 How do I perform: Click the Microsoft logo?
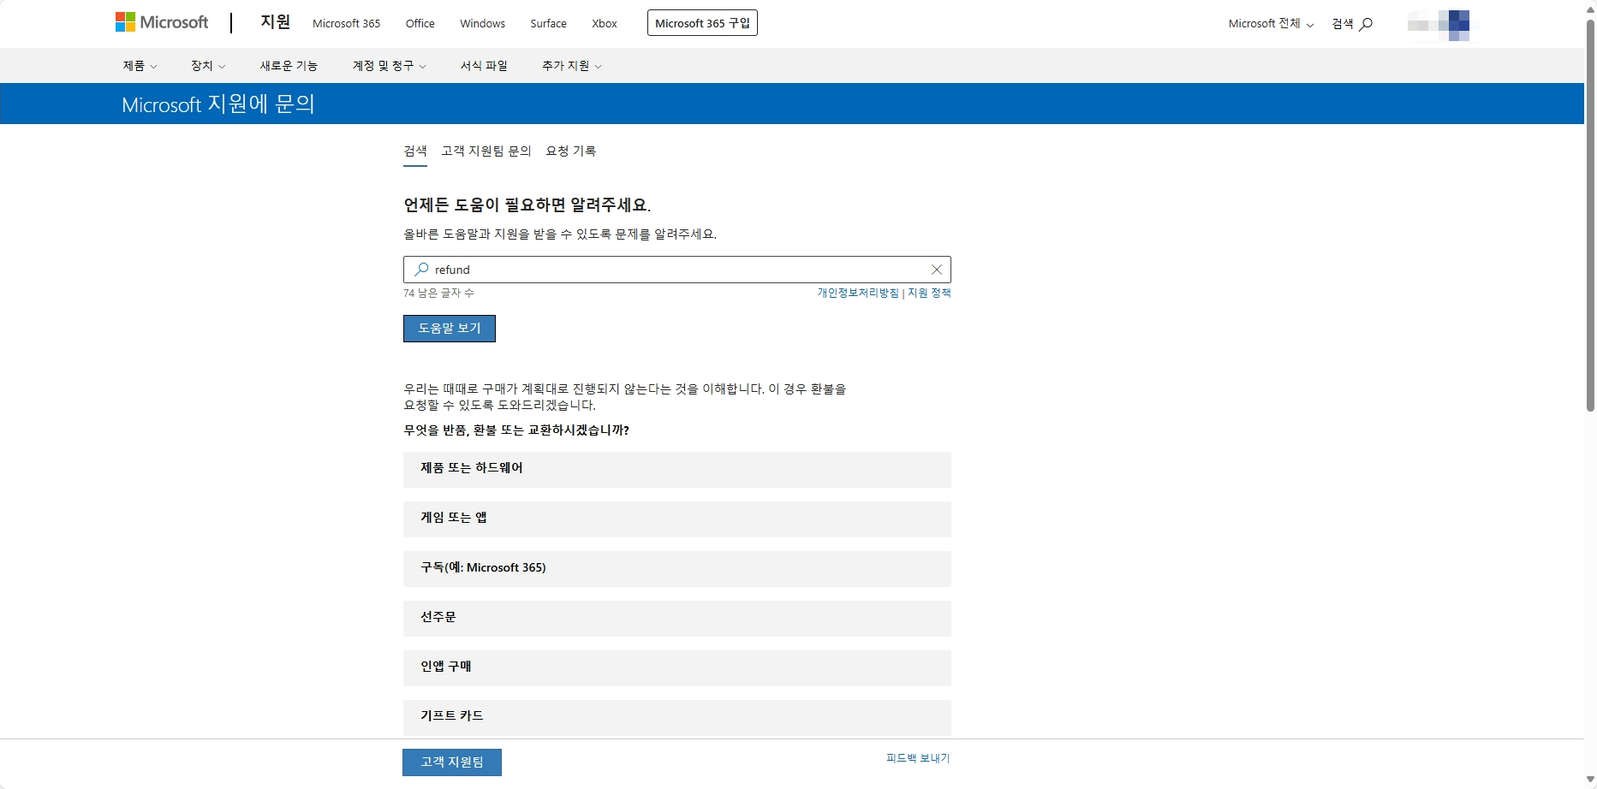click(162, 22)
